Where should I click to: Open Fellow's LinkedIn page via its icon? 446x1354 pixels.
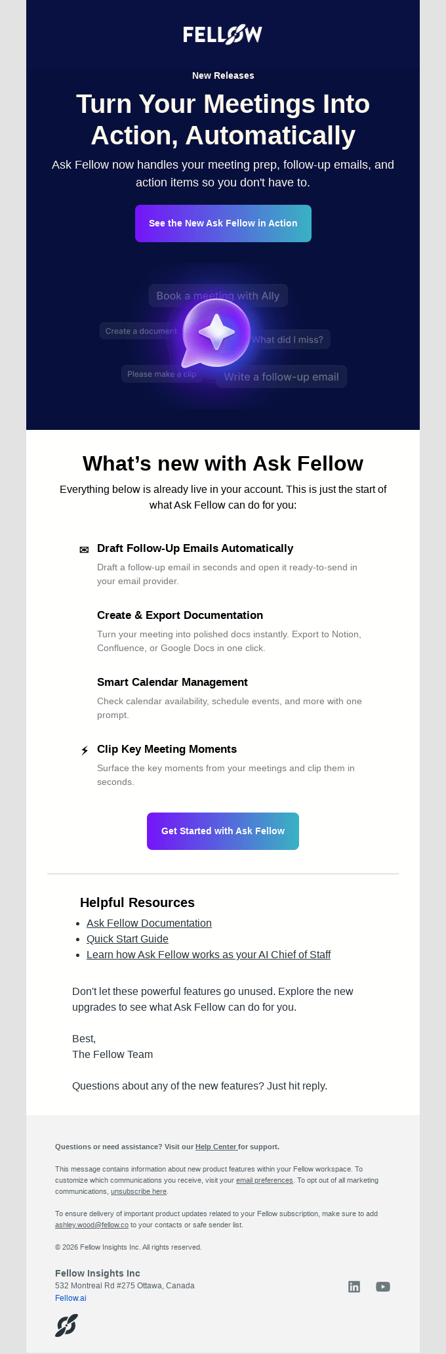[354, 1286]
